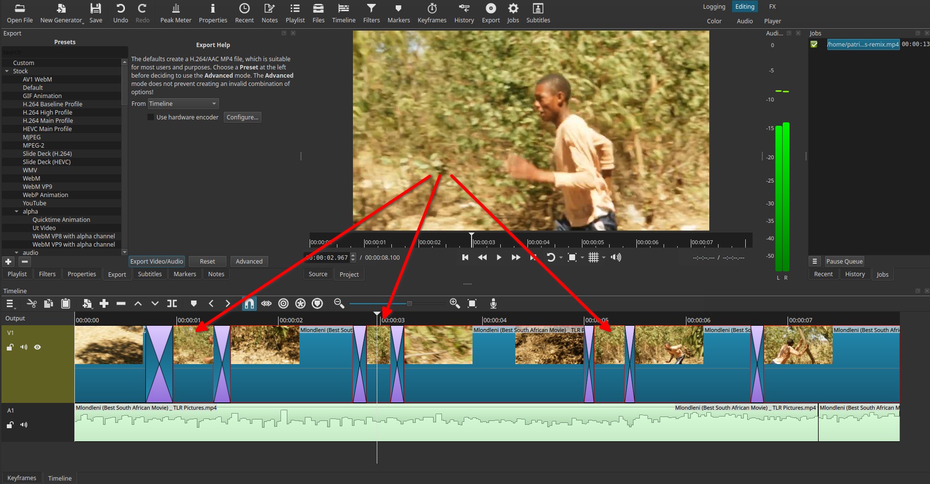This screenshot has width=930, height=484.
Task: Click the Ripple Delete minus icon in timeline
Action: coord(121,303)
